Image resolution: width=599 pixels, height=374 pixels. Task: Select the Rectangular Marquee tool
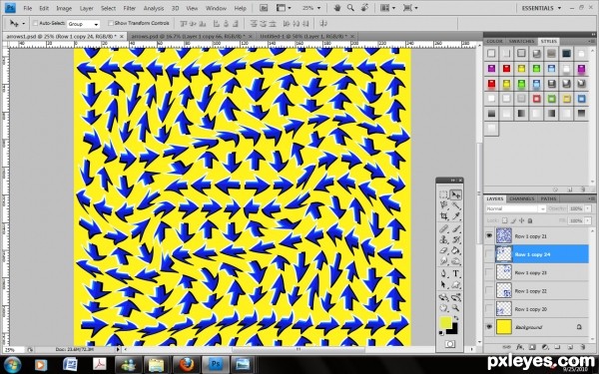pyautogui.click(x=443, y=194)
